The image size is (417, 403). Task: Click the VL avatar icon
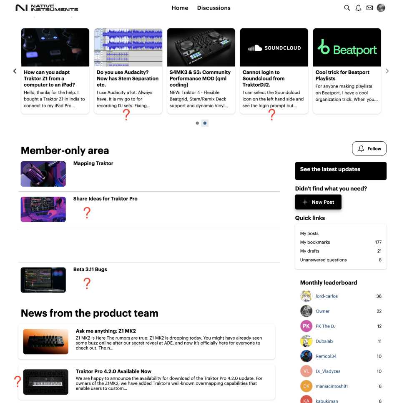pos(306,371)
